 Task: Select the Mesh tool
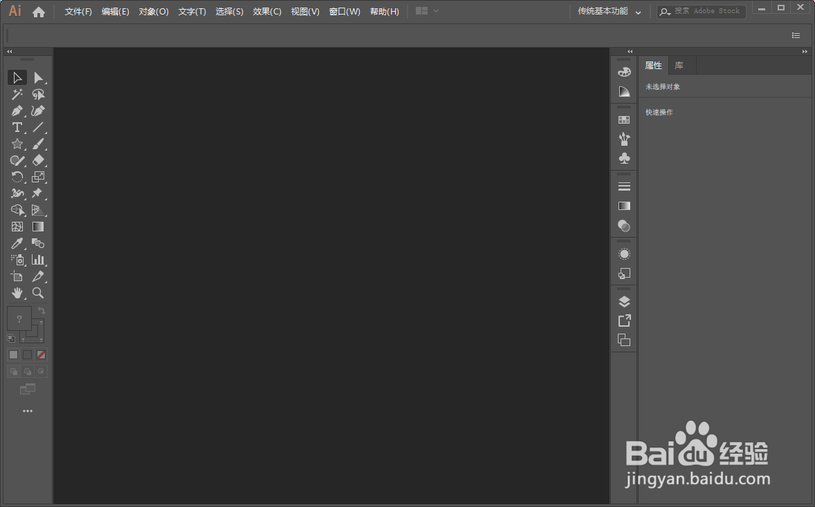17,227
